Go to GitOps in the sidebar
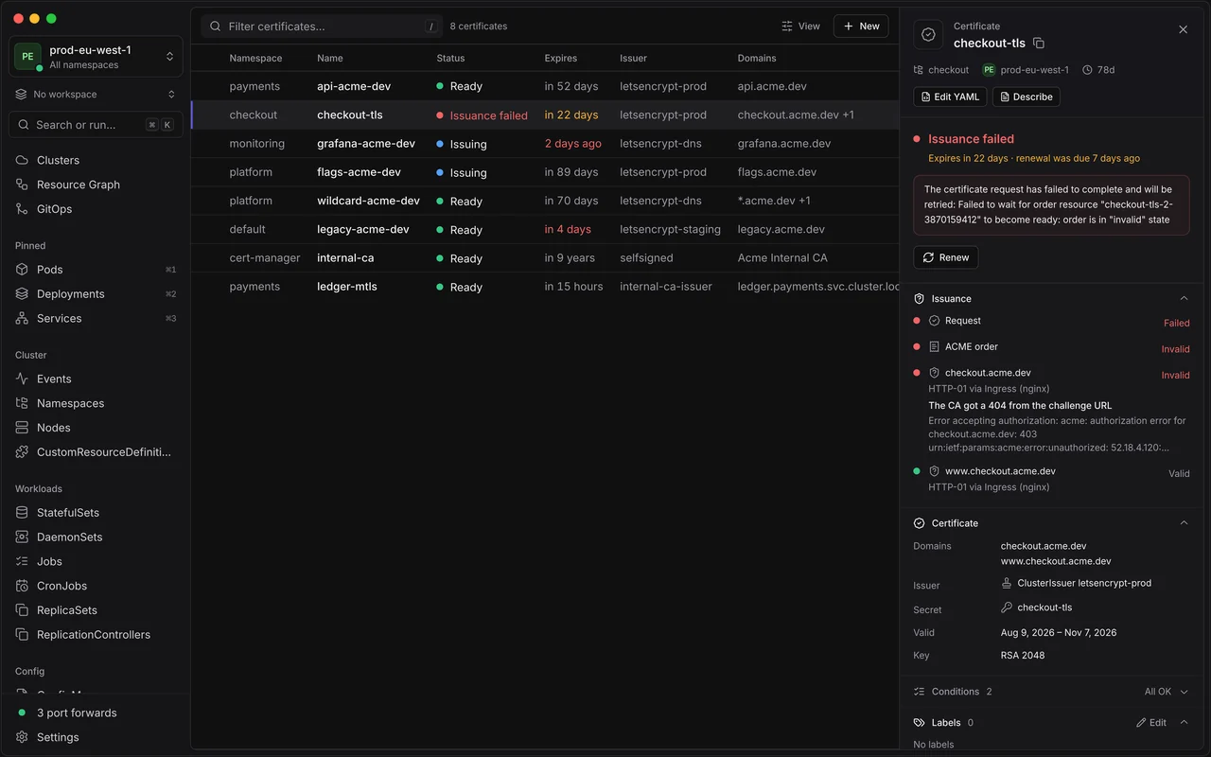This screenshot has height=757, width=1211. [96, 209]
